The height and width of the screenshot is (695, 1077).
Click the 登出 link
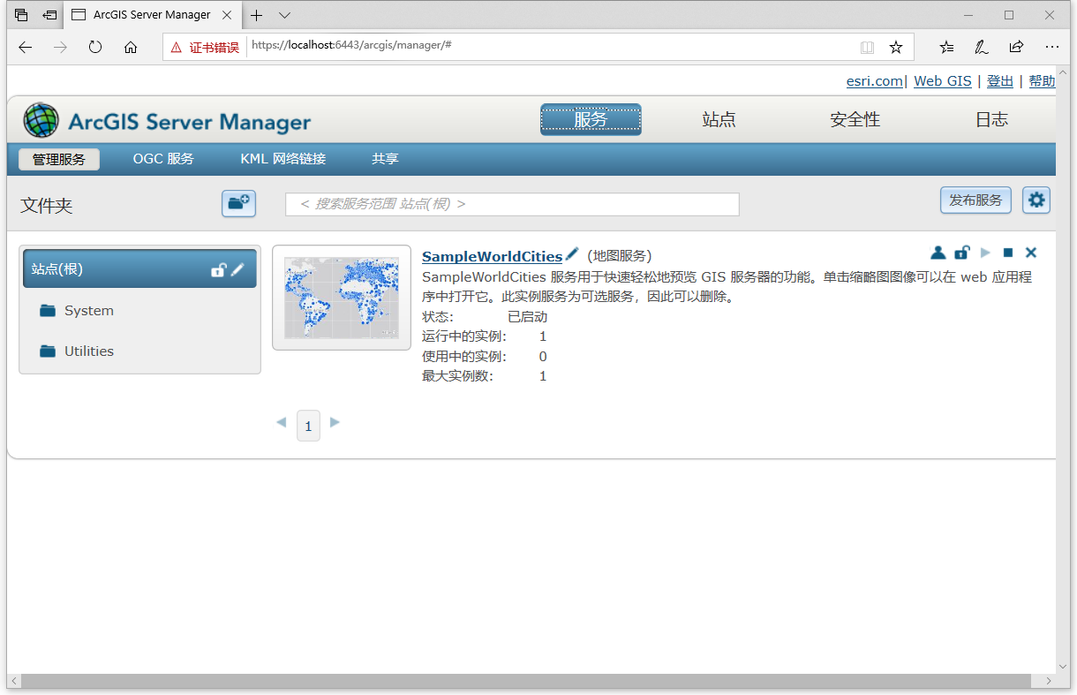1000,81
